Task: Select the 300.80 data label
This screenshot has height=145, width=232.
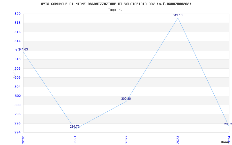Action: (126, 99)
